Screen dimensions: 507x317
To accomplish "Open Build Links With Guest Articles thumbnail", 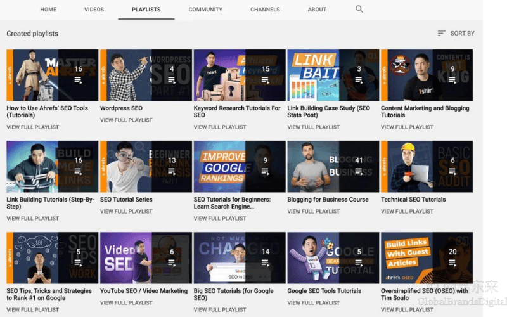I will click(427, 258).
